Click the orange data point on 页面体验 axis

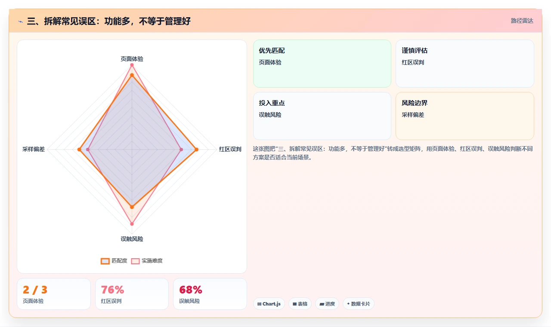click(x=132, y=75)
